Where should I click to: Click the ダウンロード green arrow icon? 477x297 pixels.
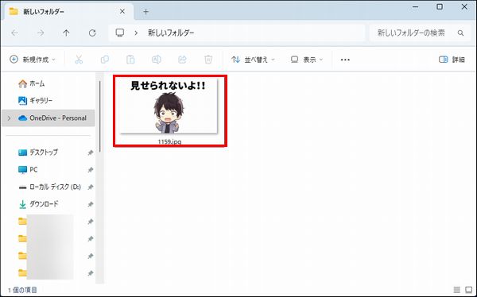coord(22,204)
